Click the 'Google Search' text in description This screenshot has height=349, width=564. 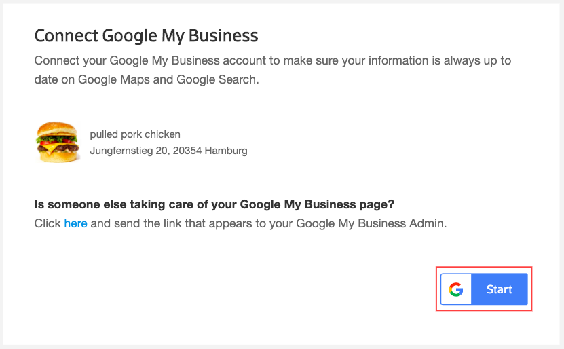tap(217, 79)
